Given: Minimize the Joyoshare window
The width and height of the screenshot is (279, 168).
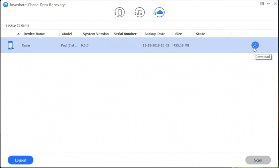Looking at the screenshot, I should point(268,3).
